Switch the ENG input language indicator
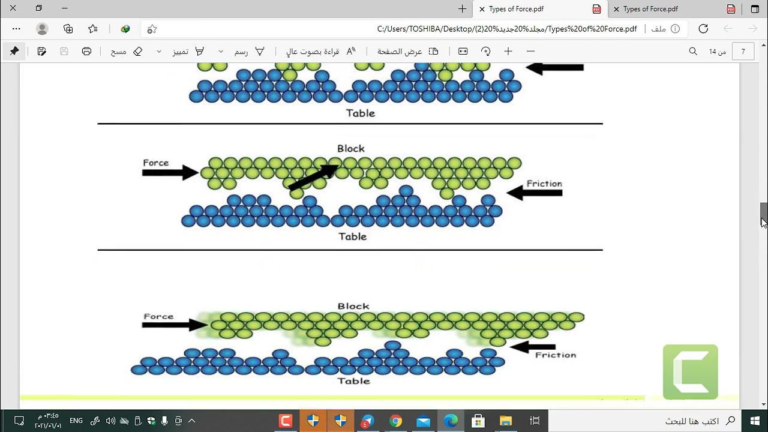The image size is (768, 432). coord(76,421)
